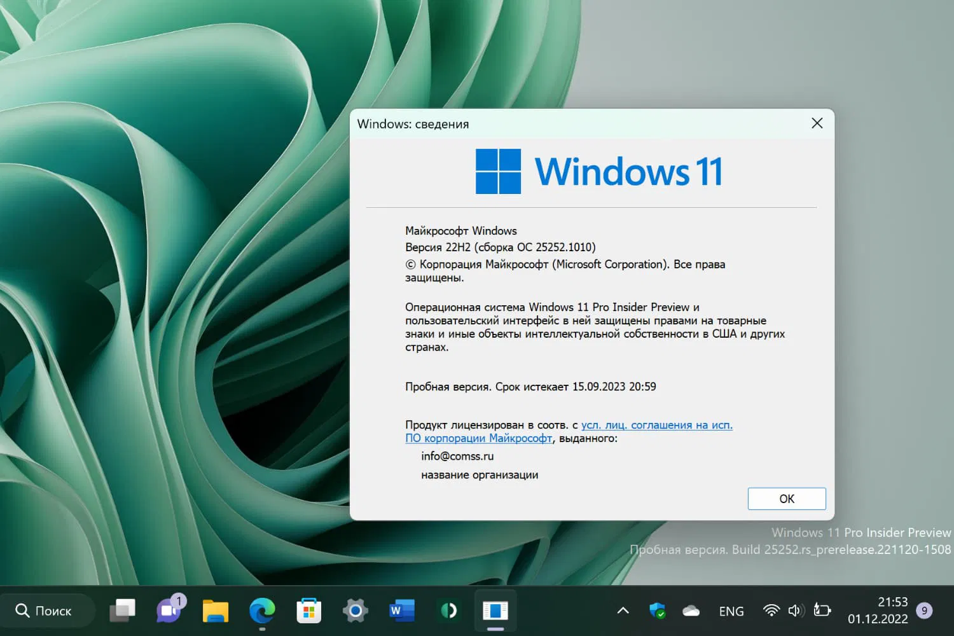Confirm the dialog with the OK button
The height and width of the screenshot is (636, 954).
(787, 499)
